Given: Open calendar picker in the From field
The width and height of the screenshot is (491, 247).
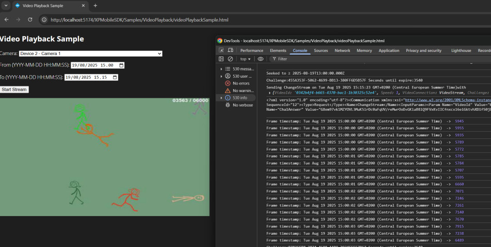Looking at the screenshot, I should click(x=121, y=65).
